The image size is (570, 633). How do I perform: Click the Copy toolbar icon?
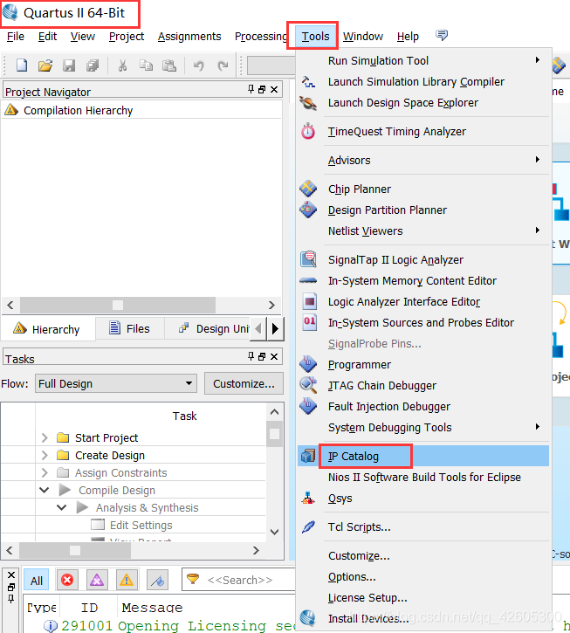click(x=146, y=65)
